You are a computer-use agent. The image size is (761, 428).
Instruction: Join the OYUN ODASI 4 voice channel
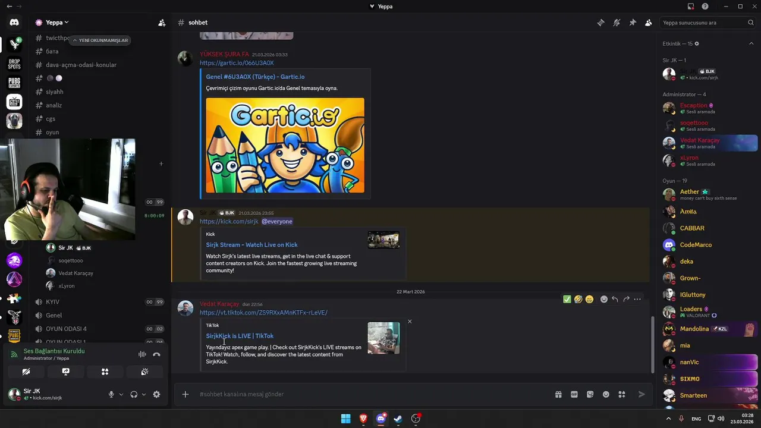66,329
